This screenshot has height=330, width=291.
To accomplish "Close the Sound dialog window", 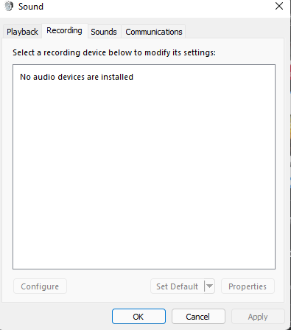I will click(x=279, y=6).
